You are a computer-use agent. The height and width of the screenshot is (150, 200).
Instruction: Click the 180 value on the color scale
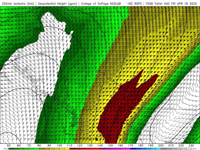pyautogui.click(x=140, y=145)
